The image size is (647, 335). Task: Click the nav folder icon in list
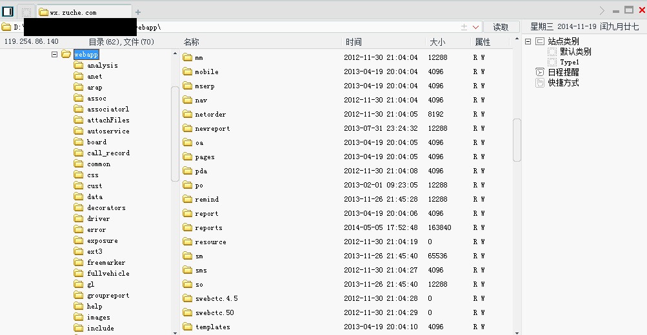click(188, 100)
